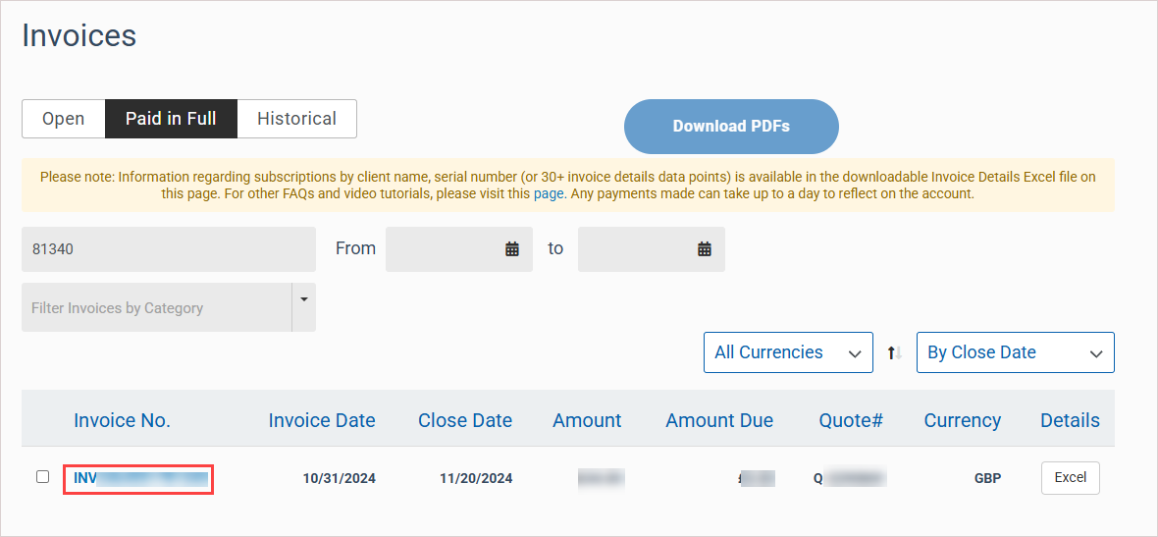Open the To date calendar icon
The image size is (1158, 537).
point(705,249)
